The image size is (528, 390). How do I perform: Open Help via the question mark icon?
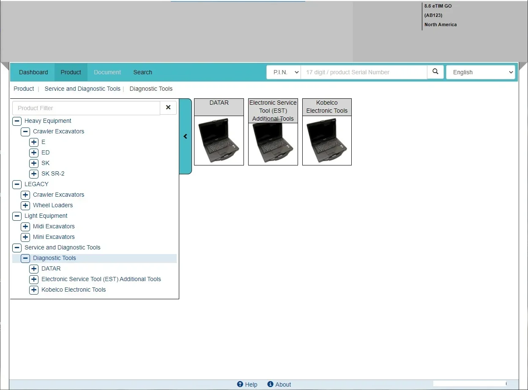(240, 384)
